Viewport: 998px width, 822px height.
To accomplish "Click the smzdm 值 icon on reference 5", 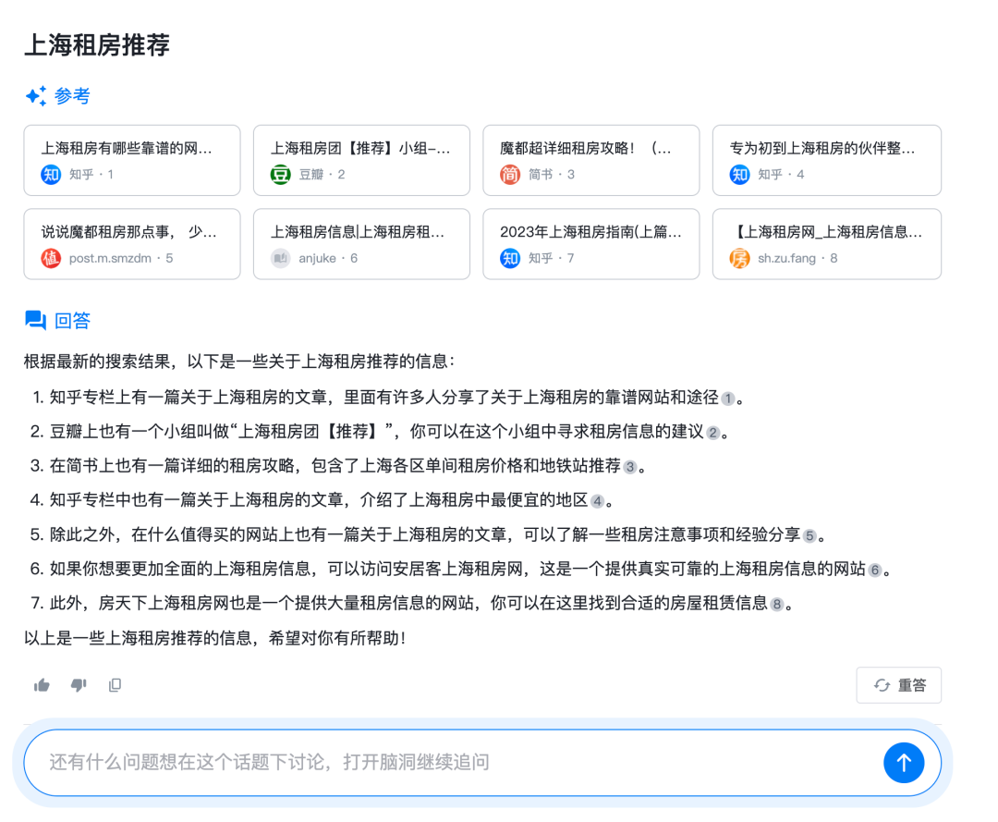I will pyautogui.click(x=51, y=259).
